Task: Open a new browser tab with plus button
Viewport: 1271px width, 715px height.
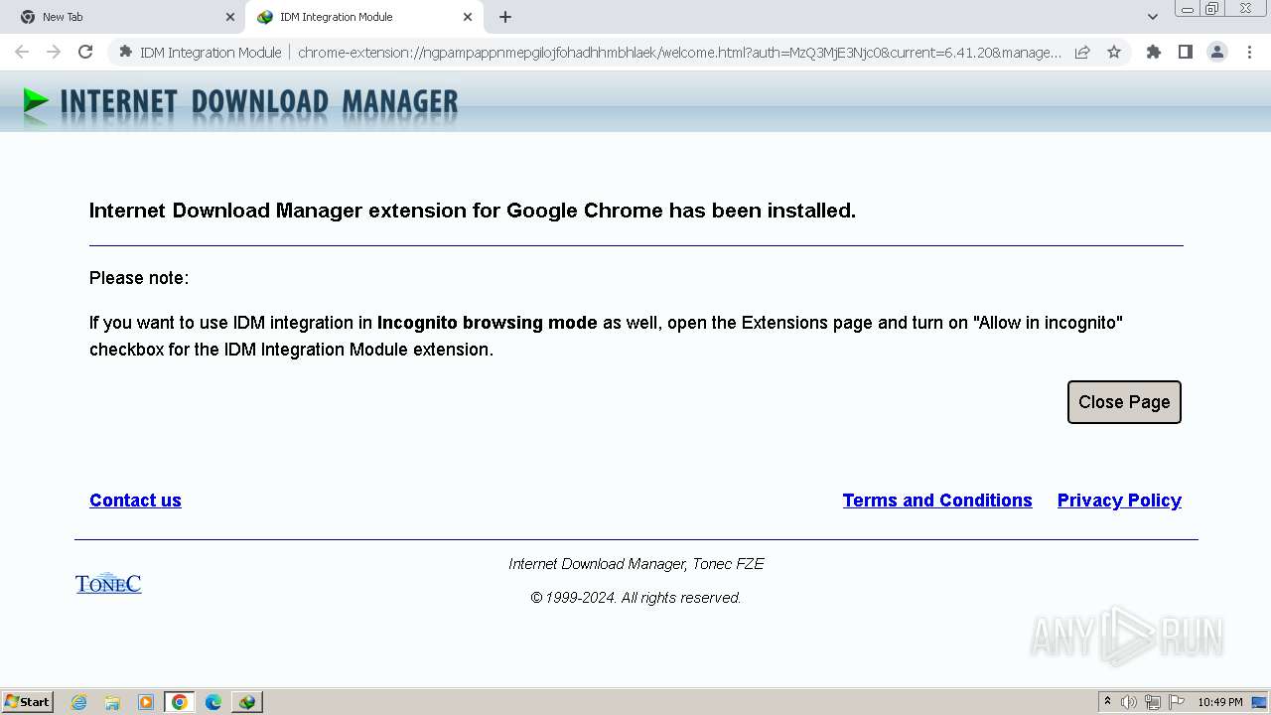Action: (505, 17)
